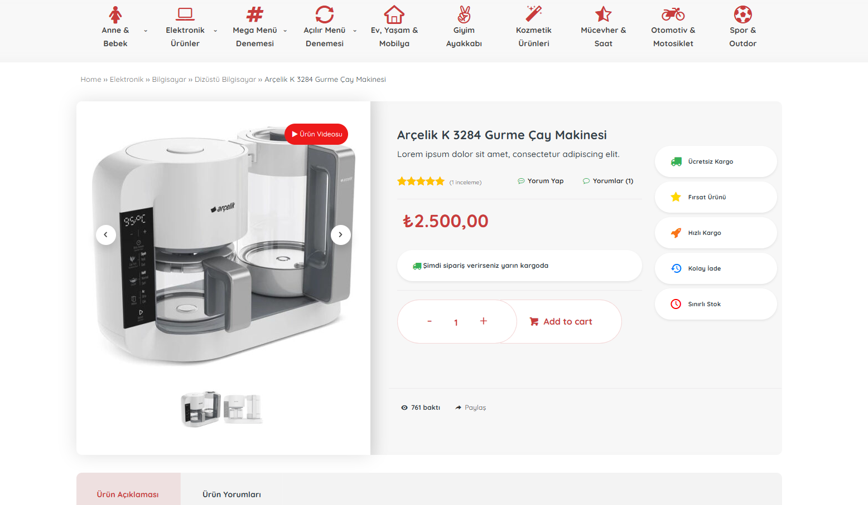The width and height of the screenshot is (868, 505).
Task: Increase quantity with the plus button
Action: (483, 321)
